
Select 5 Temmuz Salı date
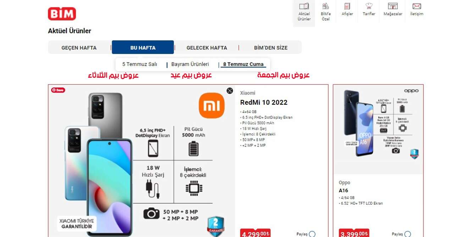click(140, 64)
